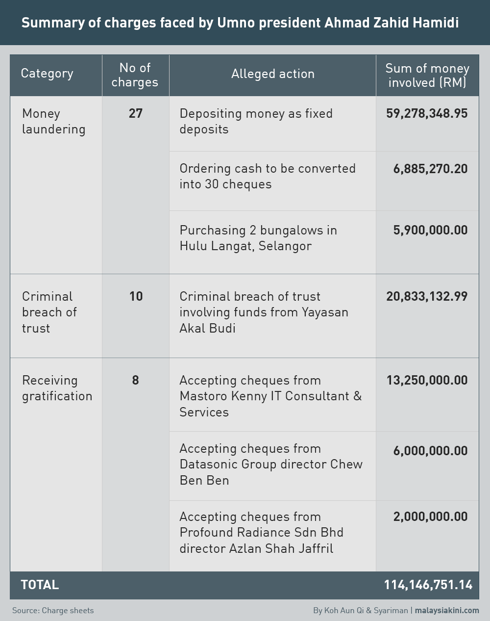Click the Yayasan Akal Budi action text

pyautogui.click(x=264, y=312)
